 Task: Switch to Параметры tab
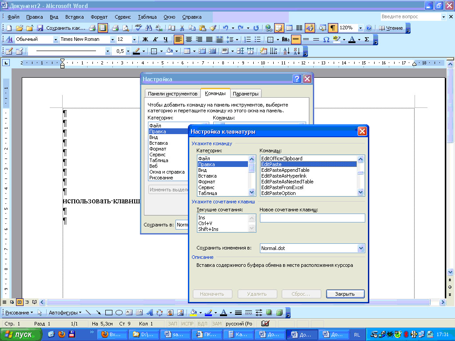point(245,94)
